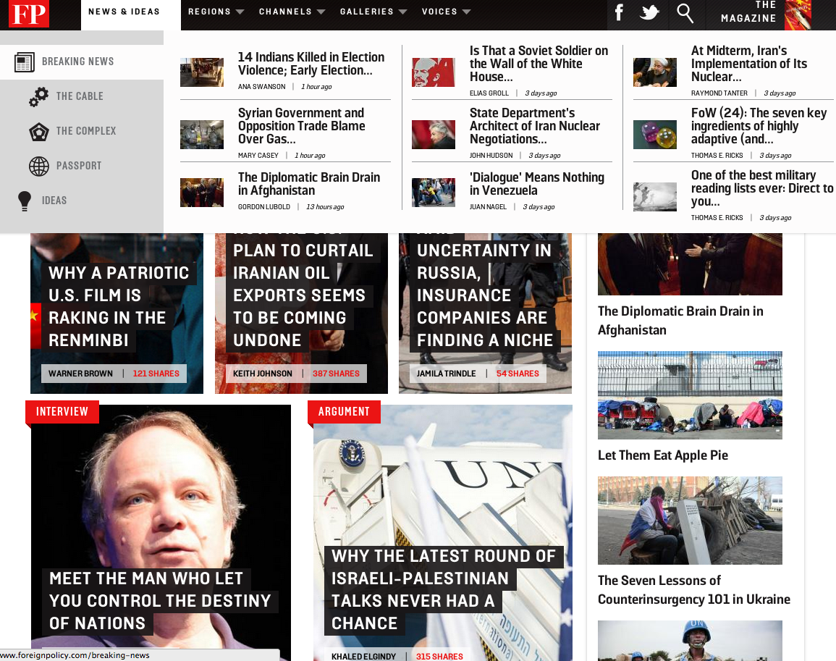Click the Let Them Eat Apple Pie photo

tap(690, 395)
